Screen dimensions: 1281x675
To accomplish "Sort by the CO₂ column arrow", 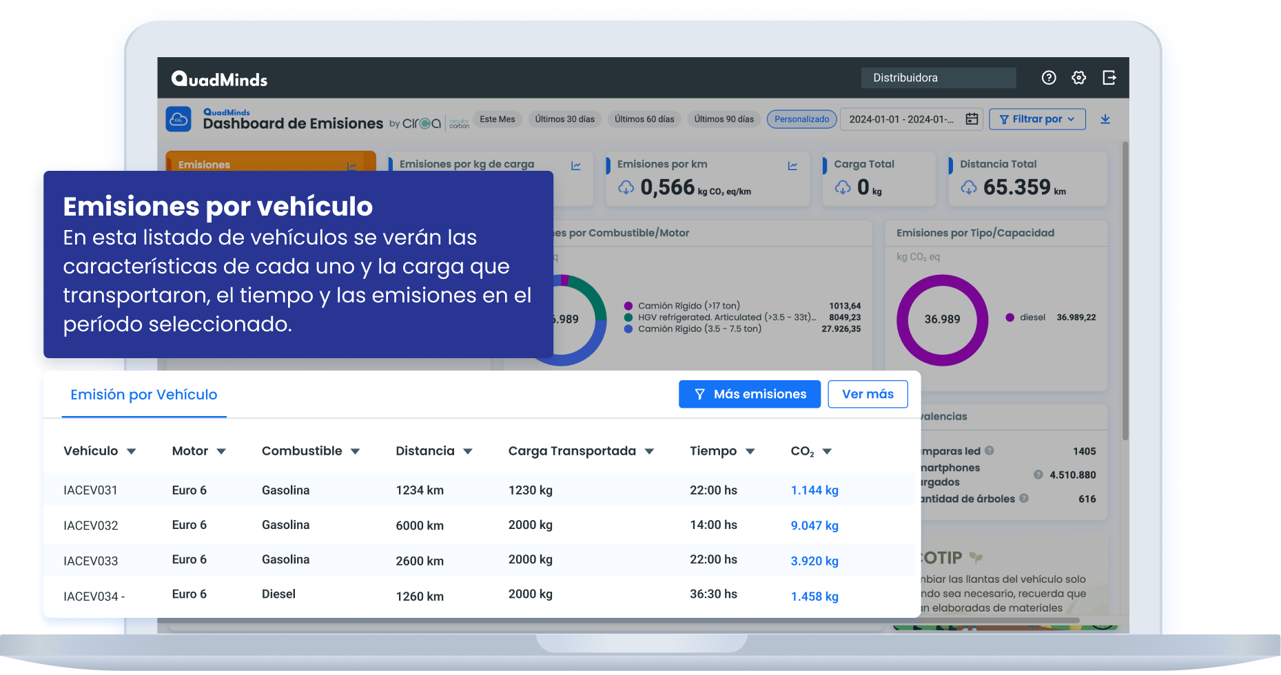I will click(827, 452).
